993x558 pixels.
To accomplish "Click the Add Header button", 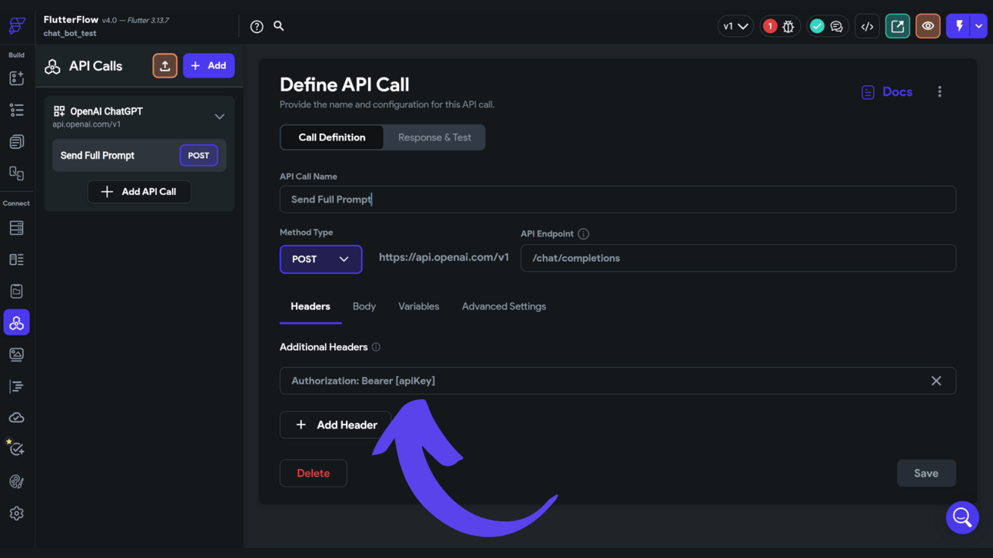I will (336, 425).
